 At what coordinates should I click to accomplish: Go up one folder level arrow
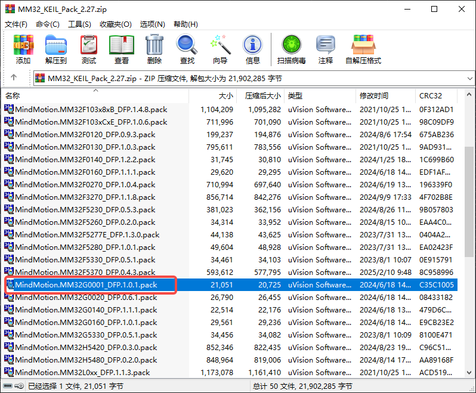[14, 78]
